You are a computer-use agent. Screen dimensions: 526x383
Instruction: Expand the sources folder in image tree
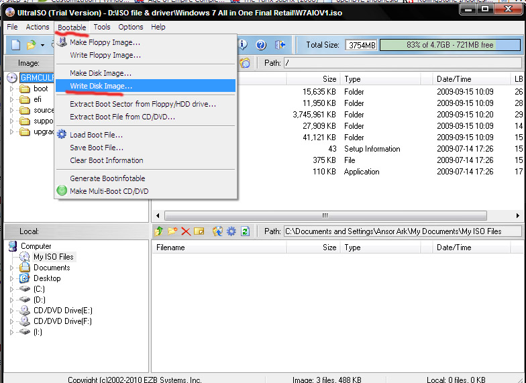pyautogui.click(x=12, y=110)
